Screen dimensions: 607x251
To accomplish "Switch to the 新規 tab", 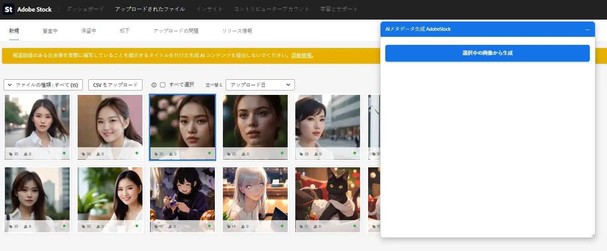I will 14,31.
